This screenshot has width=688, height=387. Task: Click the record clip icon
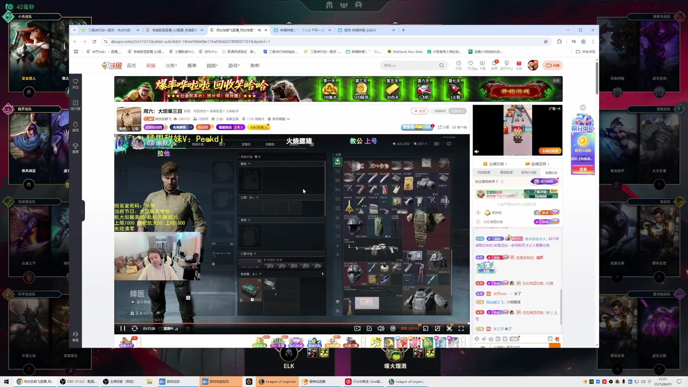pyautogui.click(x=357, y=329)
